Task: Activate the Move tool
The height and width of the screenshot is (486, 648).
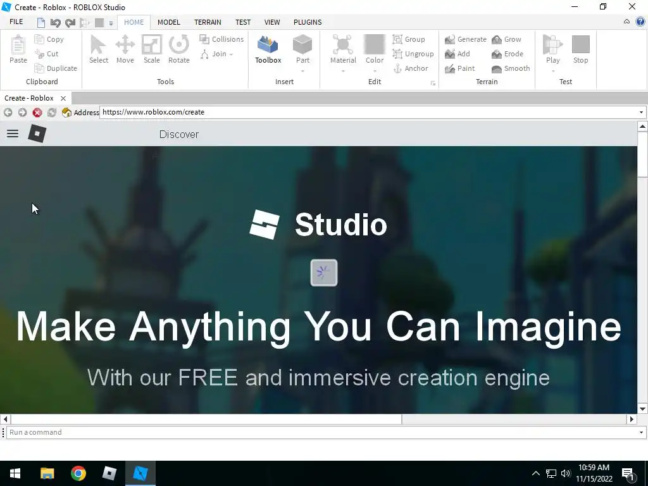Action: pyautogui.click(x=125, y=49)
